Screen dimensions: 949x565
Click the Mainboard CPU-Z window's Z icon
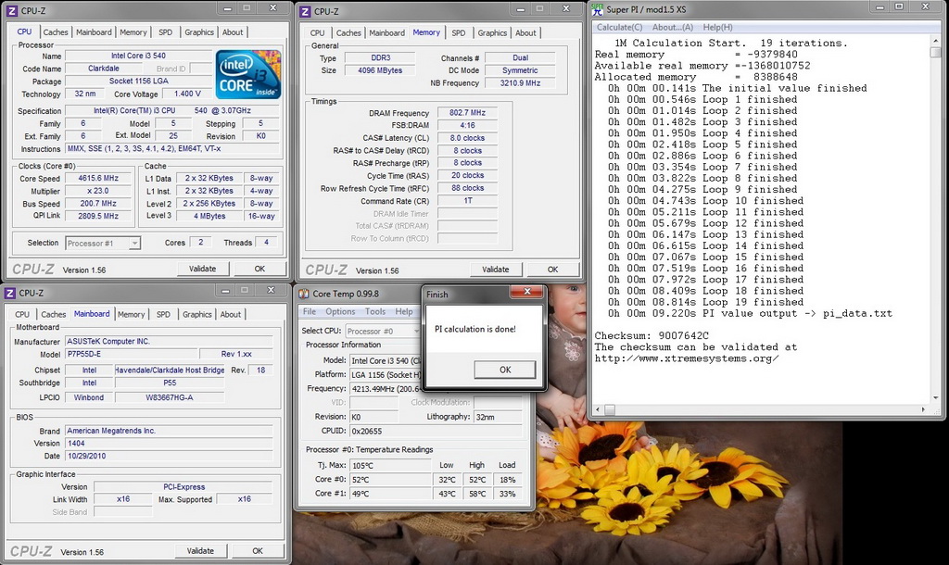point(11,293)
